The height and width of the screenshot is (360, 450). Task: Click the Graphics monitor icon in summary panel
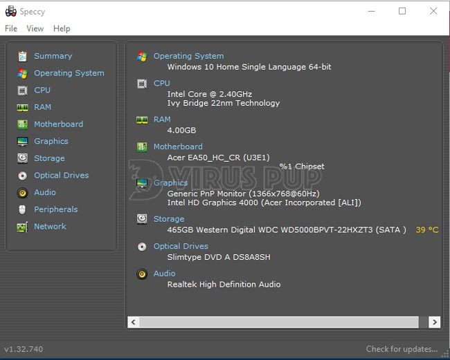click(142, 183)
